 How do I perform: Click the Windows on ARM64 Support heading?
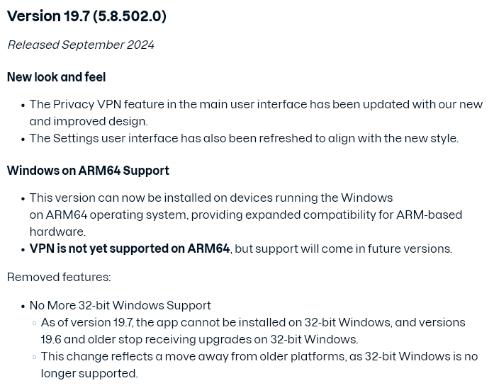click(x=88, y=171)
